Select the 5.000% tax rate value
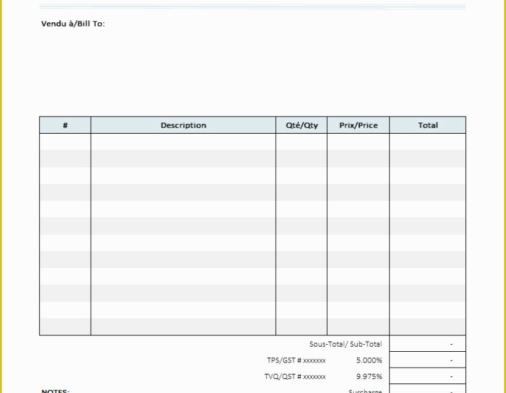Image resolution: width=506 pixels, height=393 pixels. click(x=369, y=361)
